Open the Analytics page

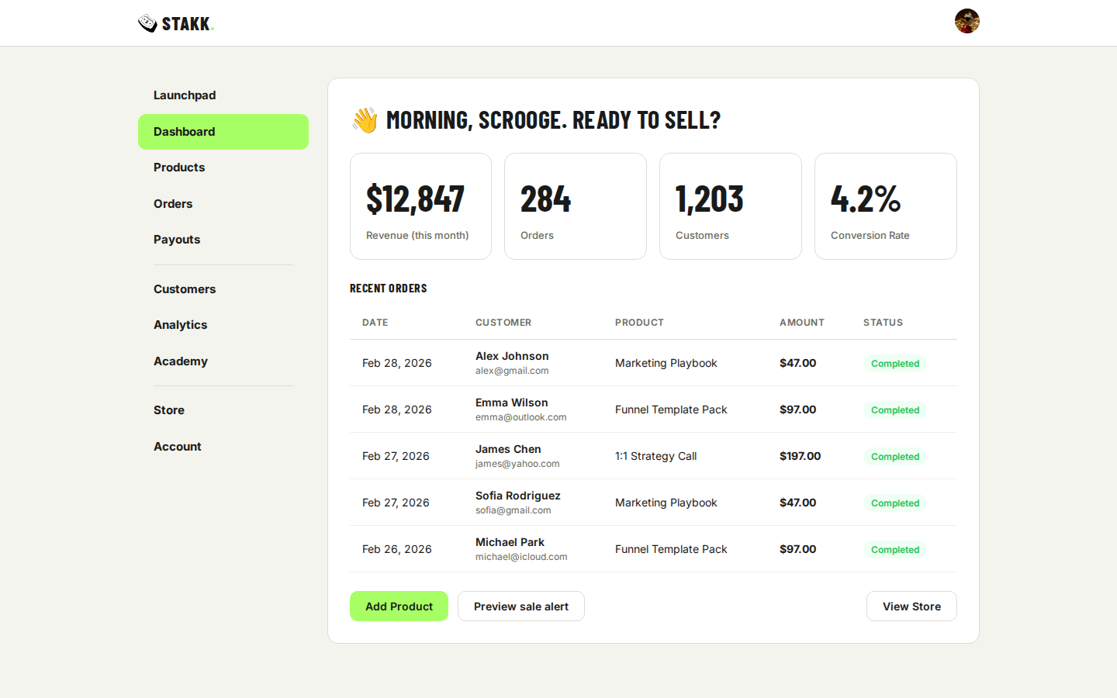[x=180, y=325]
